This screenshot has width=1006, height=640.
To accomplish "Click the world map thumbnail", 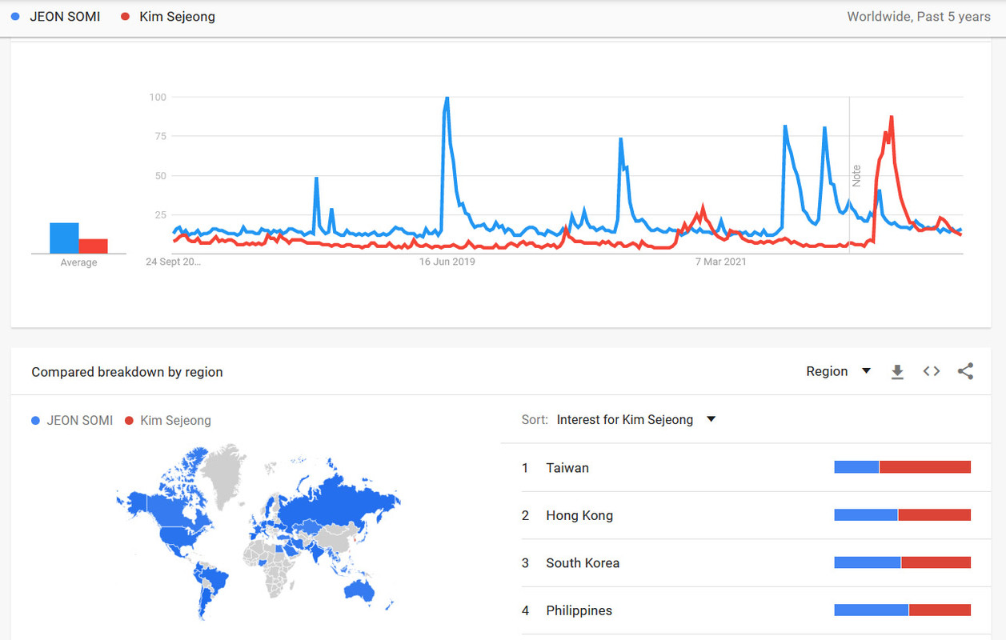I will coord(258,532).
